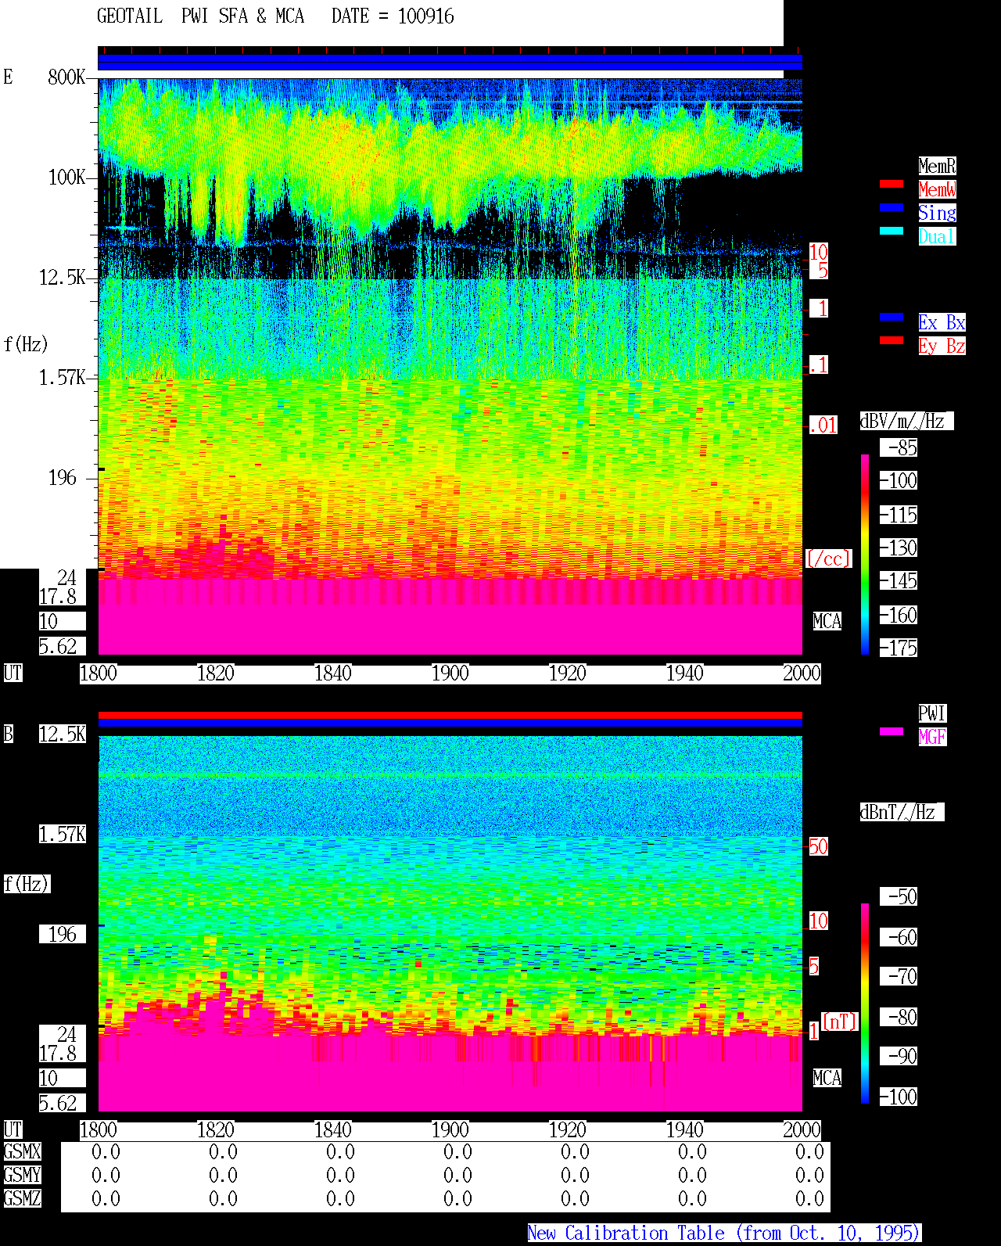Click the blue Ex Bx legend swatch

(892, 317)
